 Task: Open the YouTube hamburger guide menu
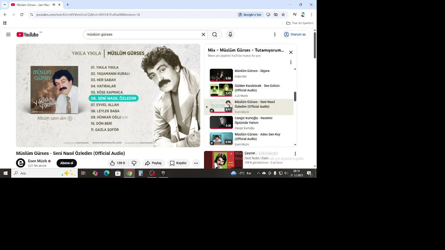(8, 34)
